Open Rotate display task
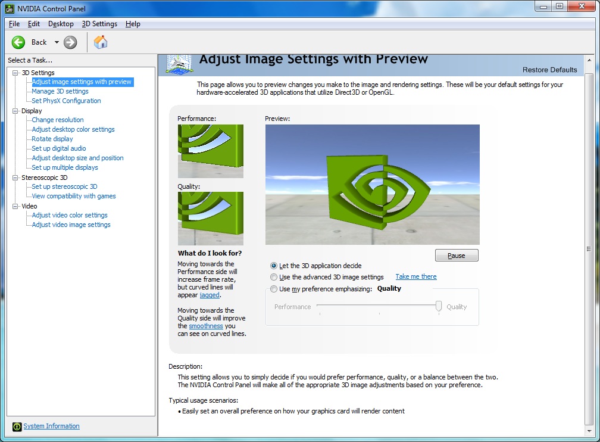Viewport: 600px width, 442px height. click(52, 139)
